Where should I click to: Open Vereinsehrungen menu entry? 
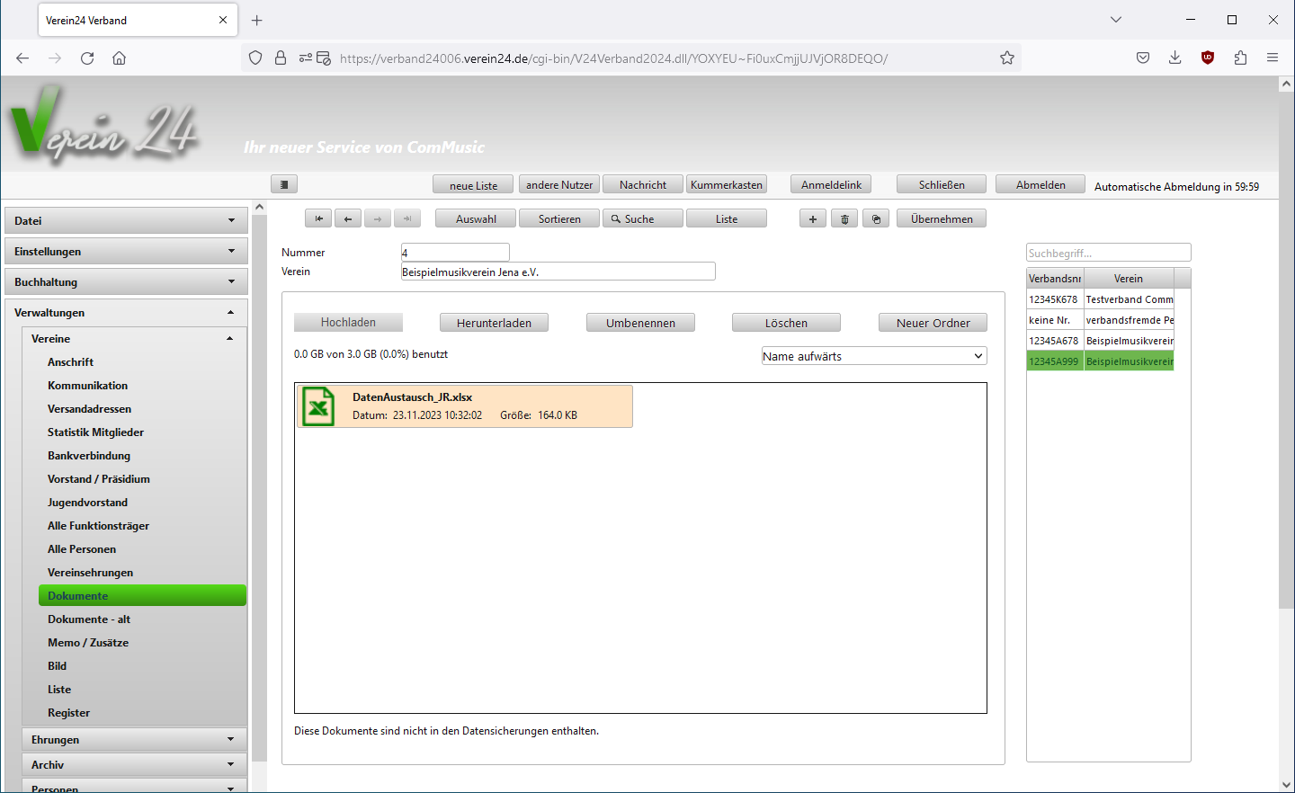(91, 573)
